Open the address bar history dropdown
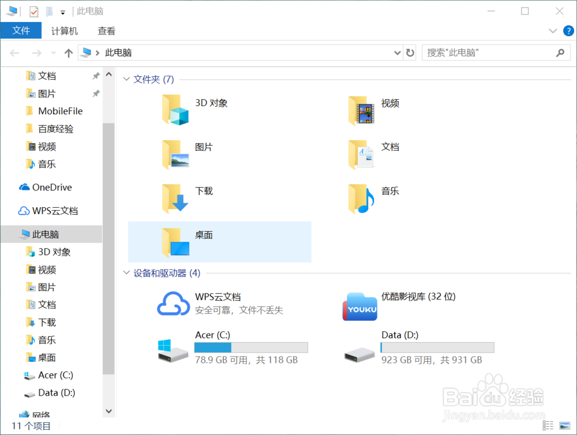Screen dimensions: 577x435 [x=397, y=52]
